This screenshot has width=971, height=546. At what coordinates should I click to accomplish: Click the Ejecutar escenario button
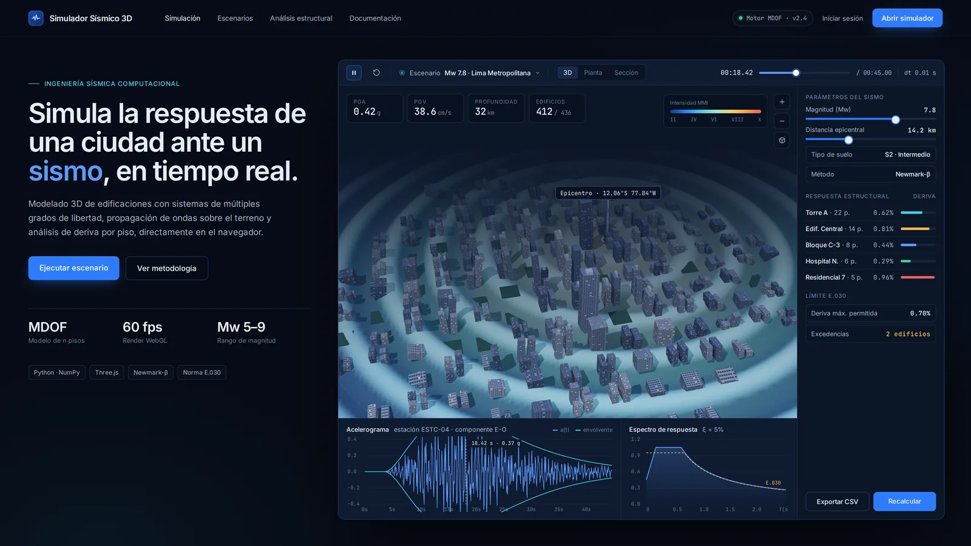click(73, 268)
